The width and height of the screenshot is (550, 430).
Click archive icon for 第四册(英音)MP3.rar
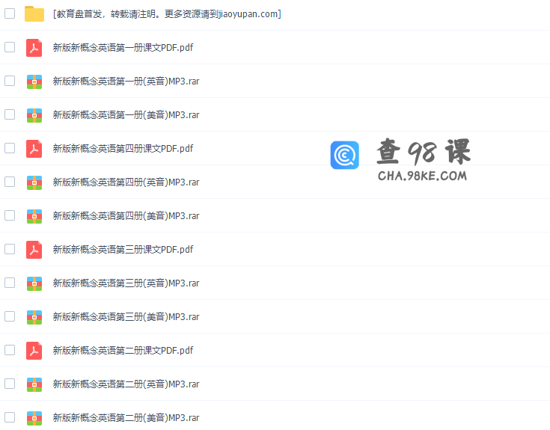click(34, 182)
